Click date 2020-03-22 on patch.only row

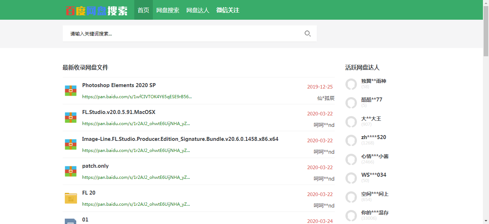click(x=320, y=167)
